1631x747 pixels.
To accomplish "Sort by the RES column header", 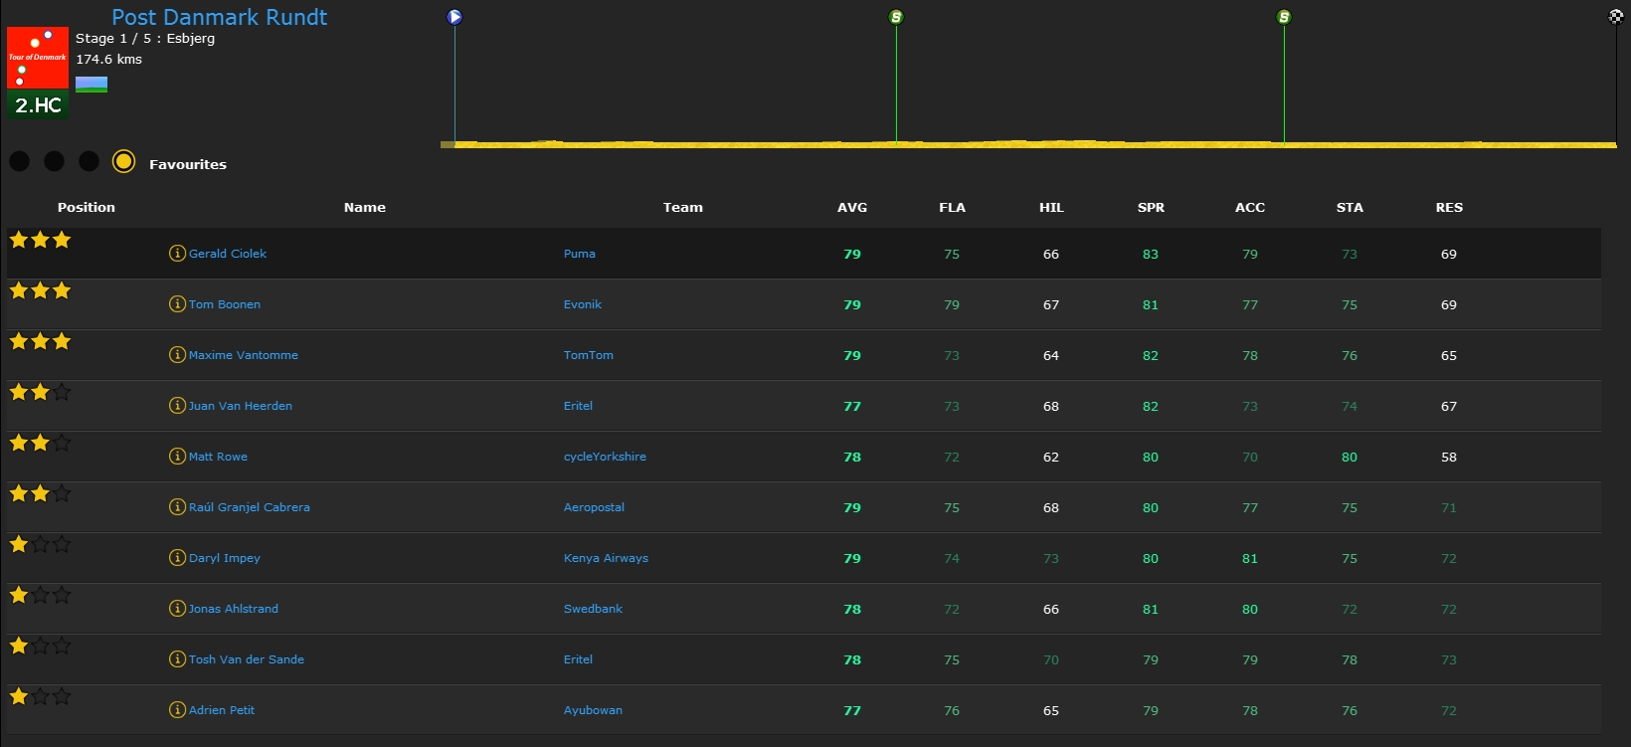I will [x=1449, y=207].
